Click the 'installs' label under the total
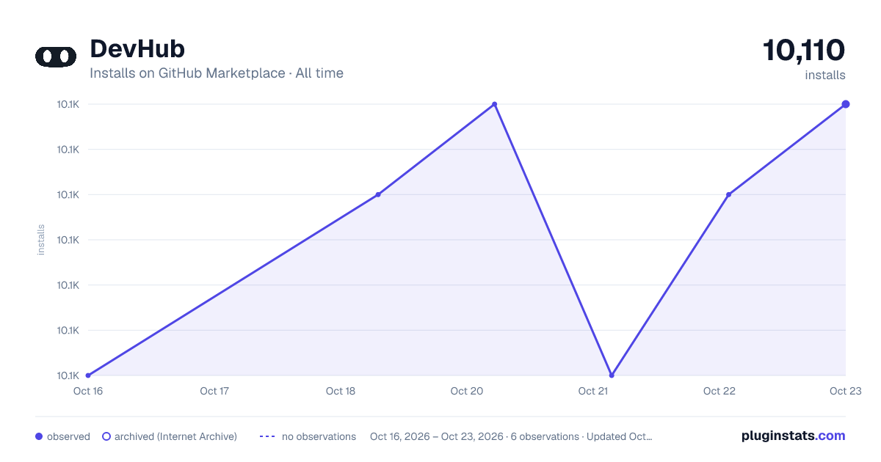The image size is (881, 462). pyautogui.click(x=825, y=75)
